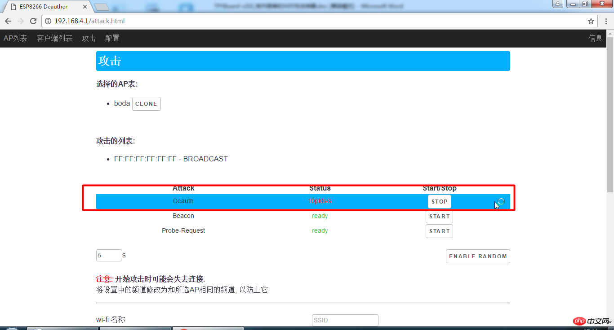Select the ESP8266 Deauther browser tab
The width and height of the screenshot is (614, 330).
(47, 7)
